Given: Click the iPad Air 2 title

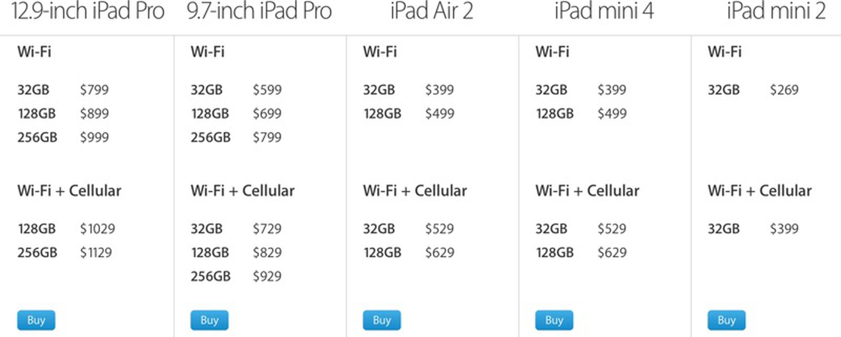Looking at the screenshot, I should pos(432,12).
